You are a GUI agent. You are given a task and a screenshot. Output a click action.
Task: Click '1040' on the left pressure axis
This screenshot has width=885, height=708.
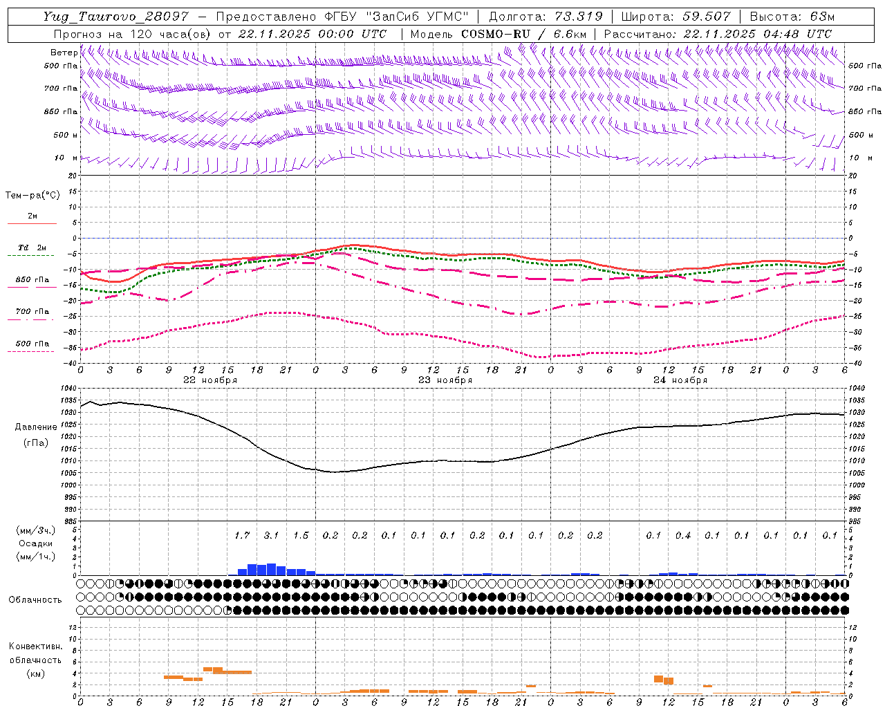[x=69, y=389]
